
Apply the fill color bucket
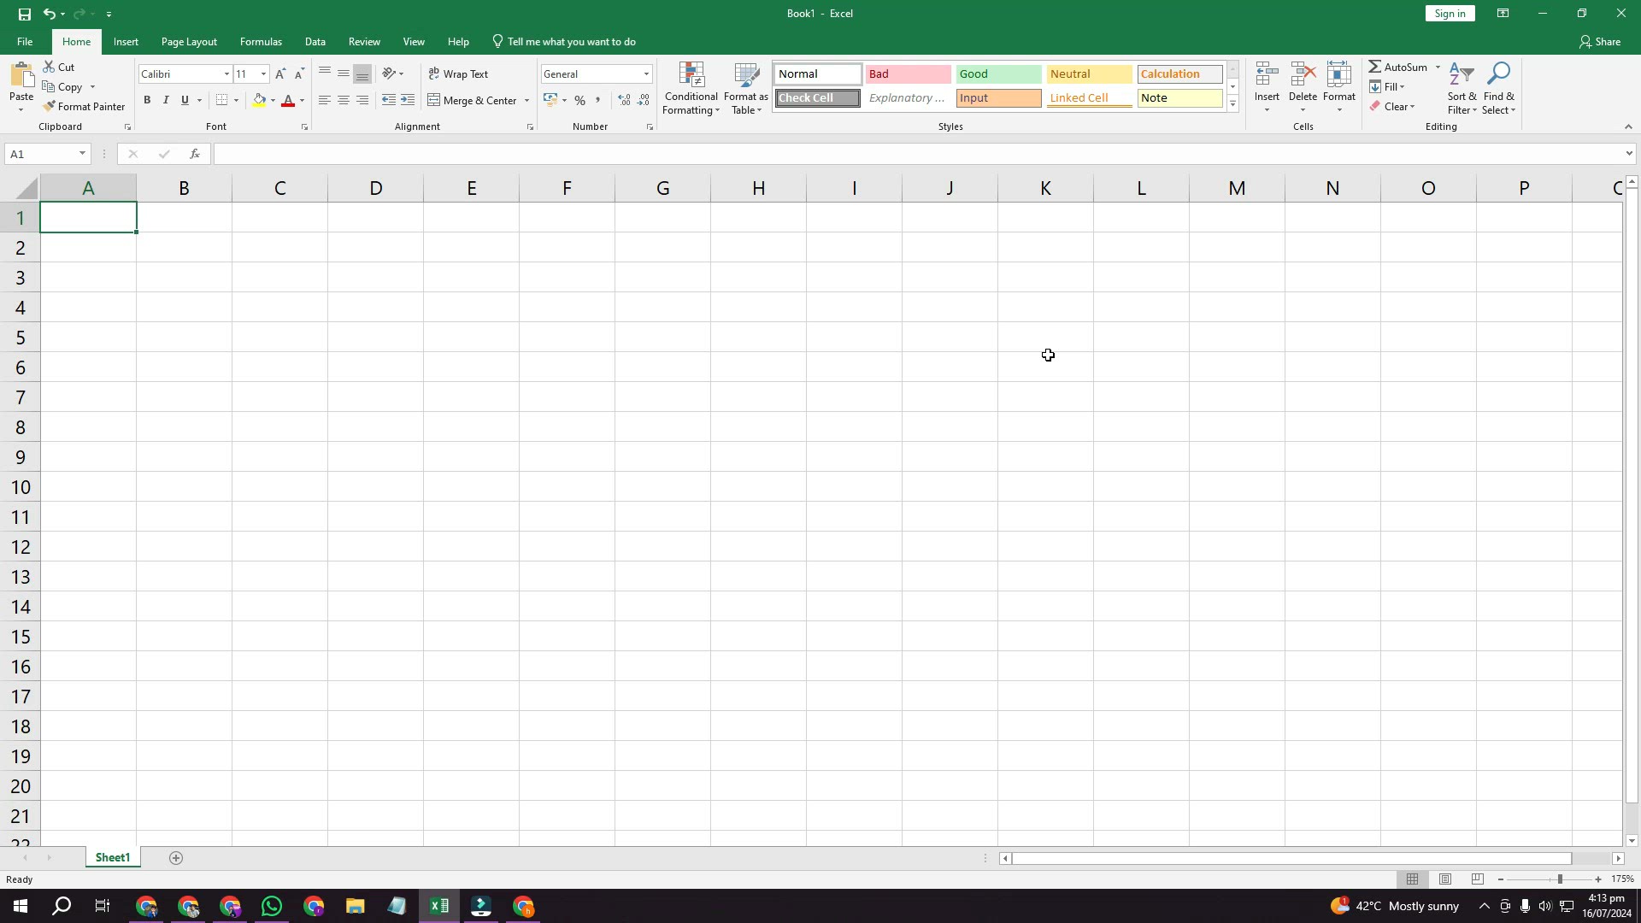(259, 101)
